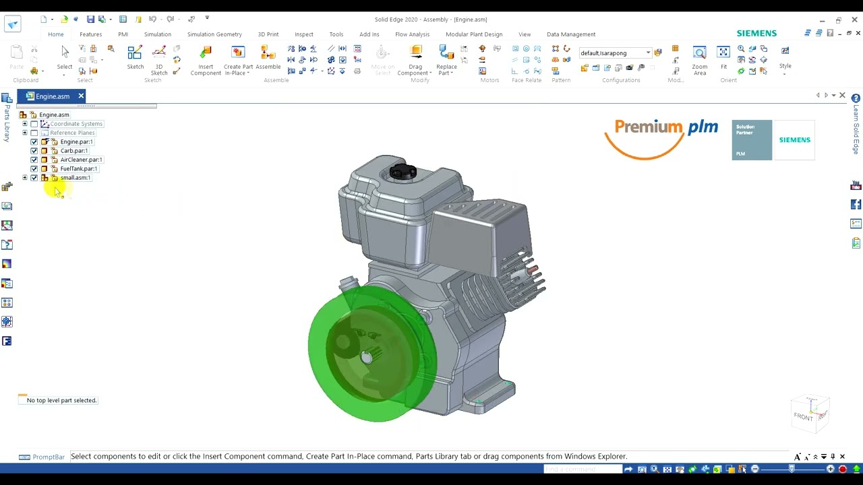Viewport: 863px width, 485px height.
Task: Expand the small.asm:1 subassembly
Action: [25, 178]
